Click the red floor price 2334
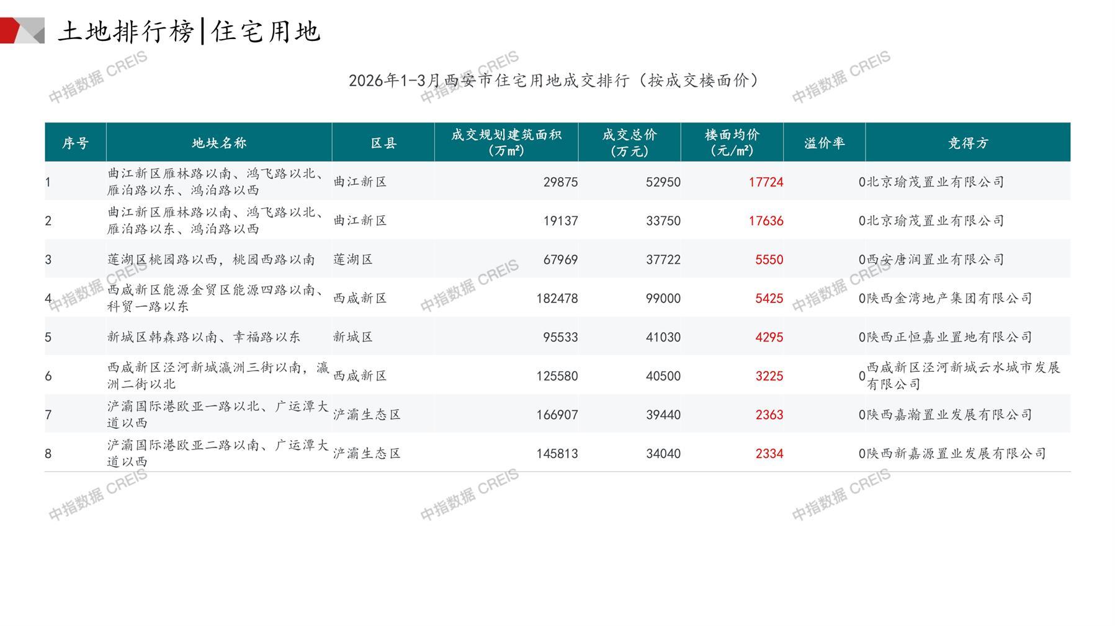The width and height of the screenshot is (1115, 626). (769, 454)
